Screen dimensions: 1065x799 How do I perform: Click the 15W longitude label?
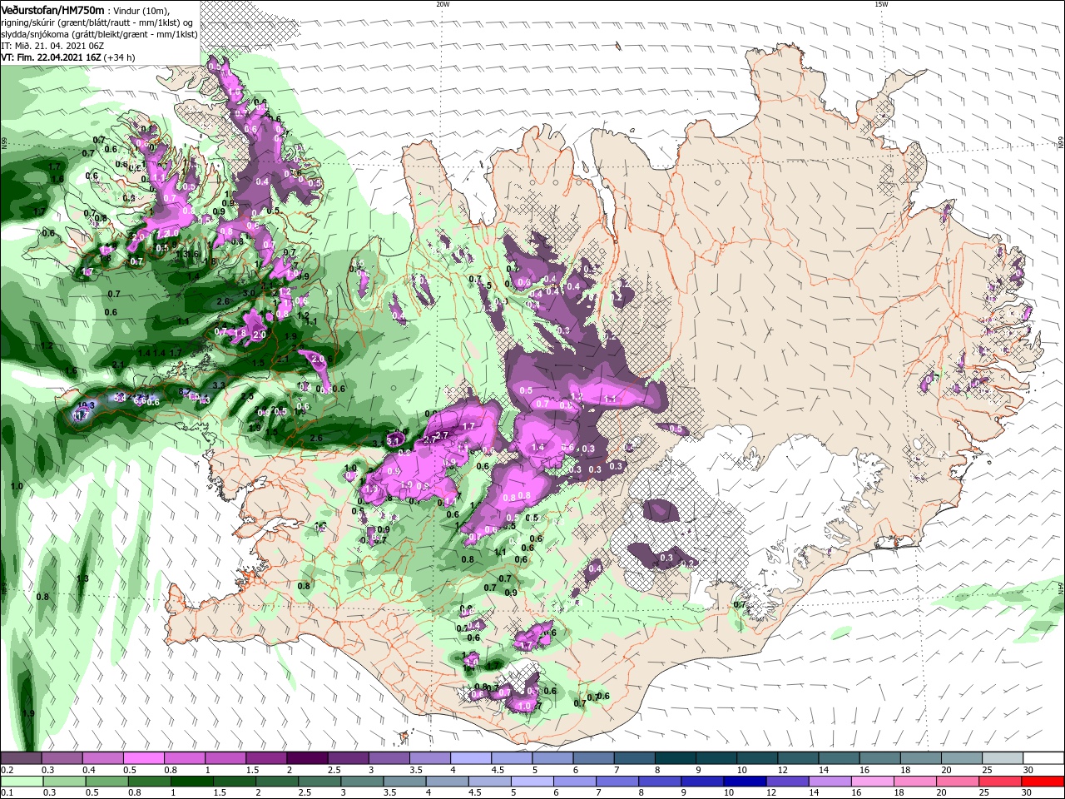[881, 4]
